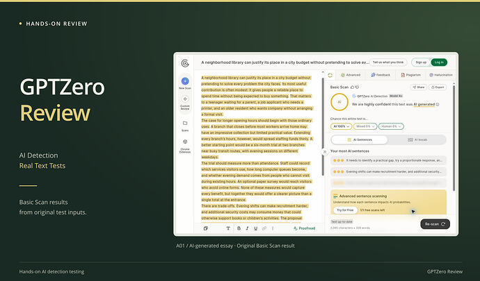Switch to the Feedback tab
480x281 pixels.
tap(381, 75)
